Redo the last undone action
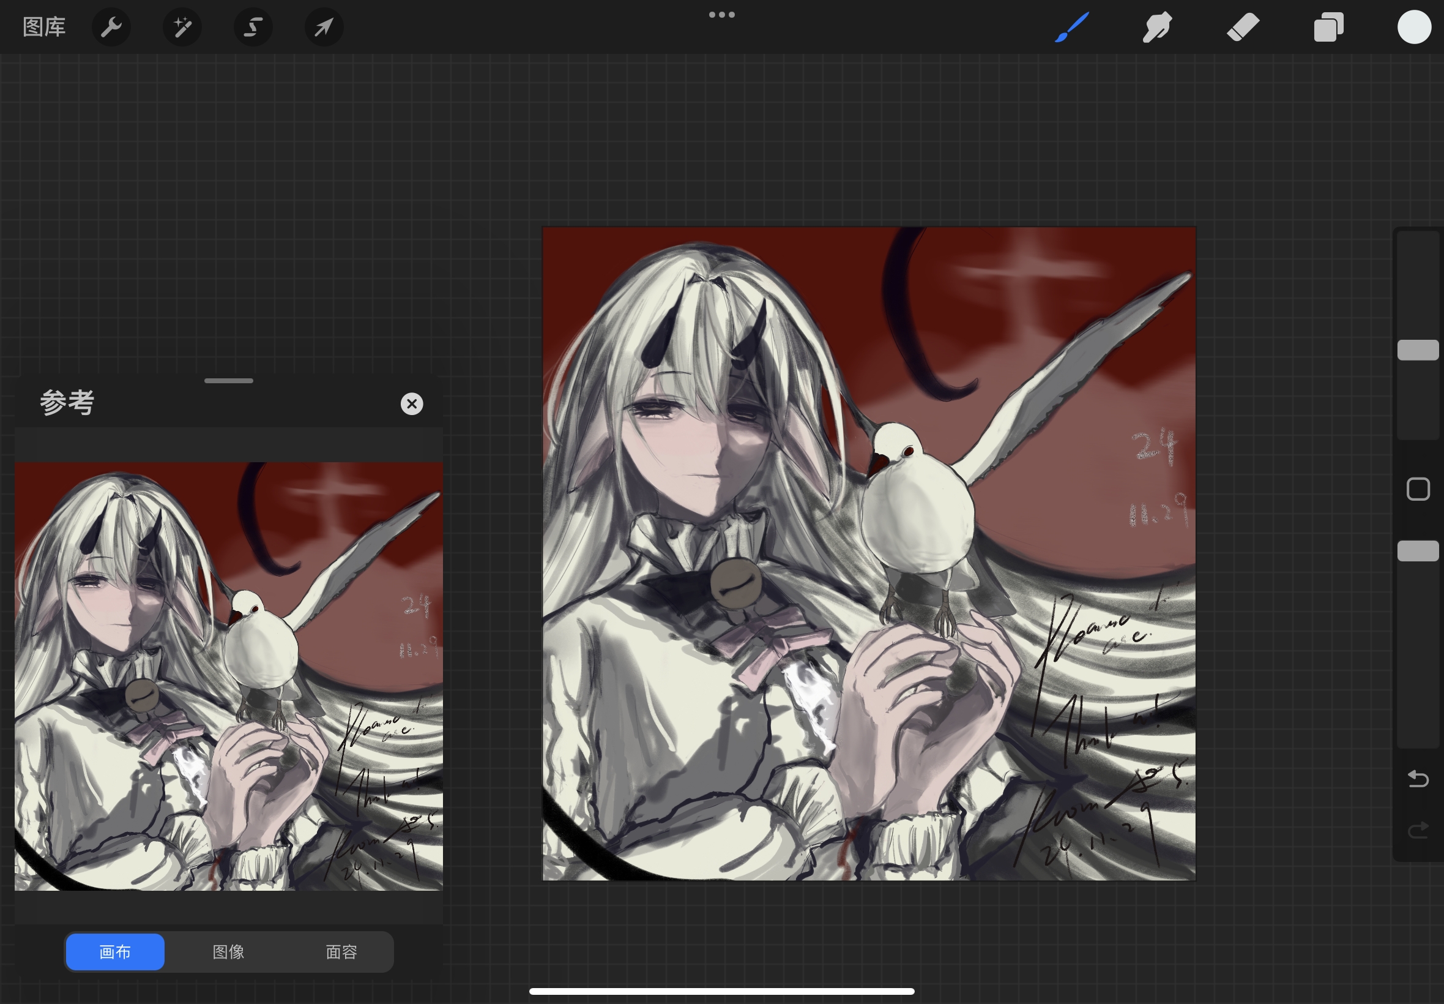The height and width of the screenshot is (1004, 1444). [1418, 831]
